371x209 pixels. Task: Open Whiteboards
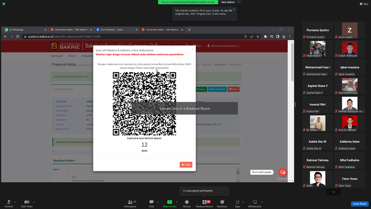(x=255, y=203)
